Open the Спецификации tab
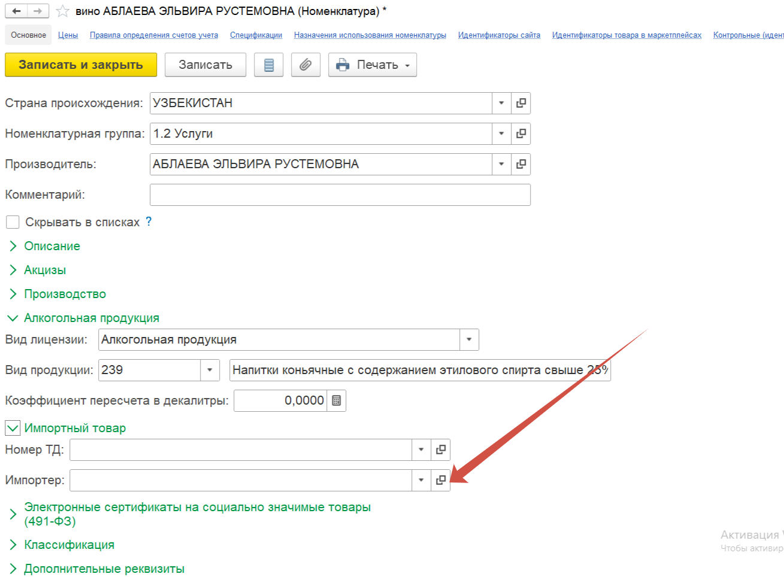 tap(256, 35)
